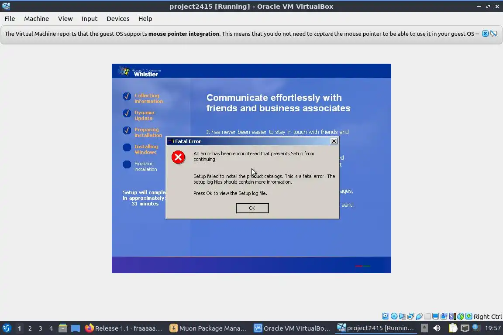Open the notifications tray icon
The width and height of the screenshot is (503, 335).
click(476, 328)
